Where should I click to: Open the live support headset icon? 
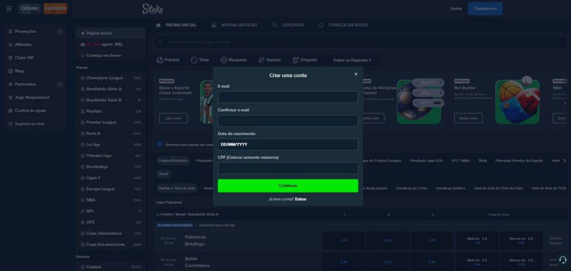[562, 260]
